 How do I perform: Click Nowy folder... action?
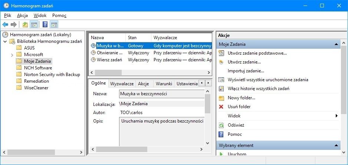(x=241, y=97)
